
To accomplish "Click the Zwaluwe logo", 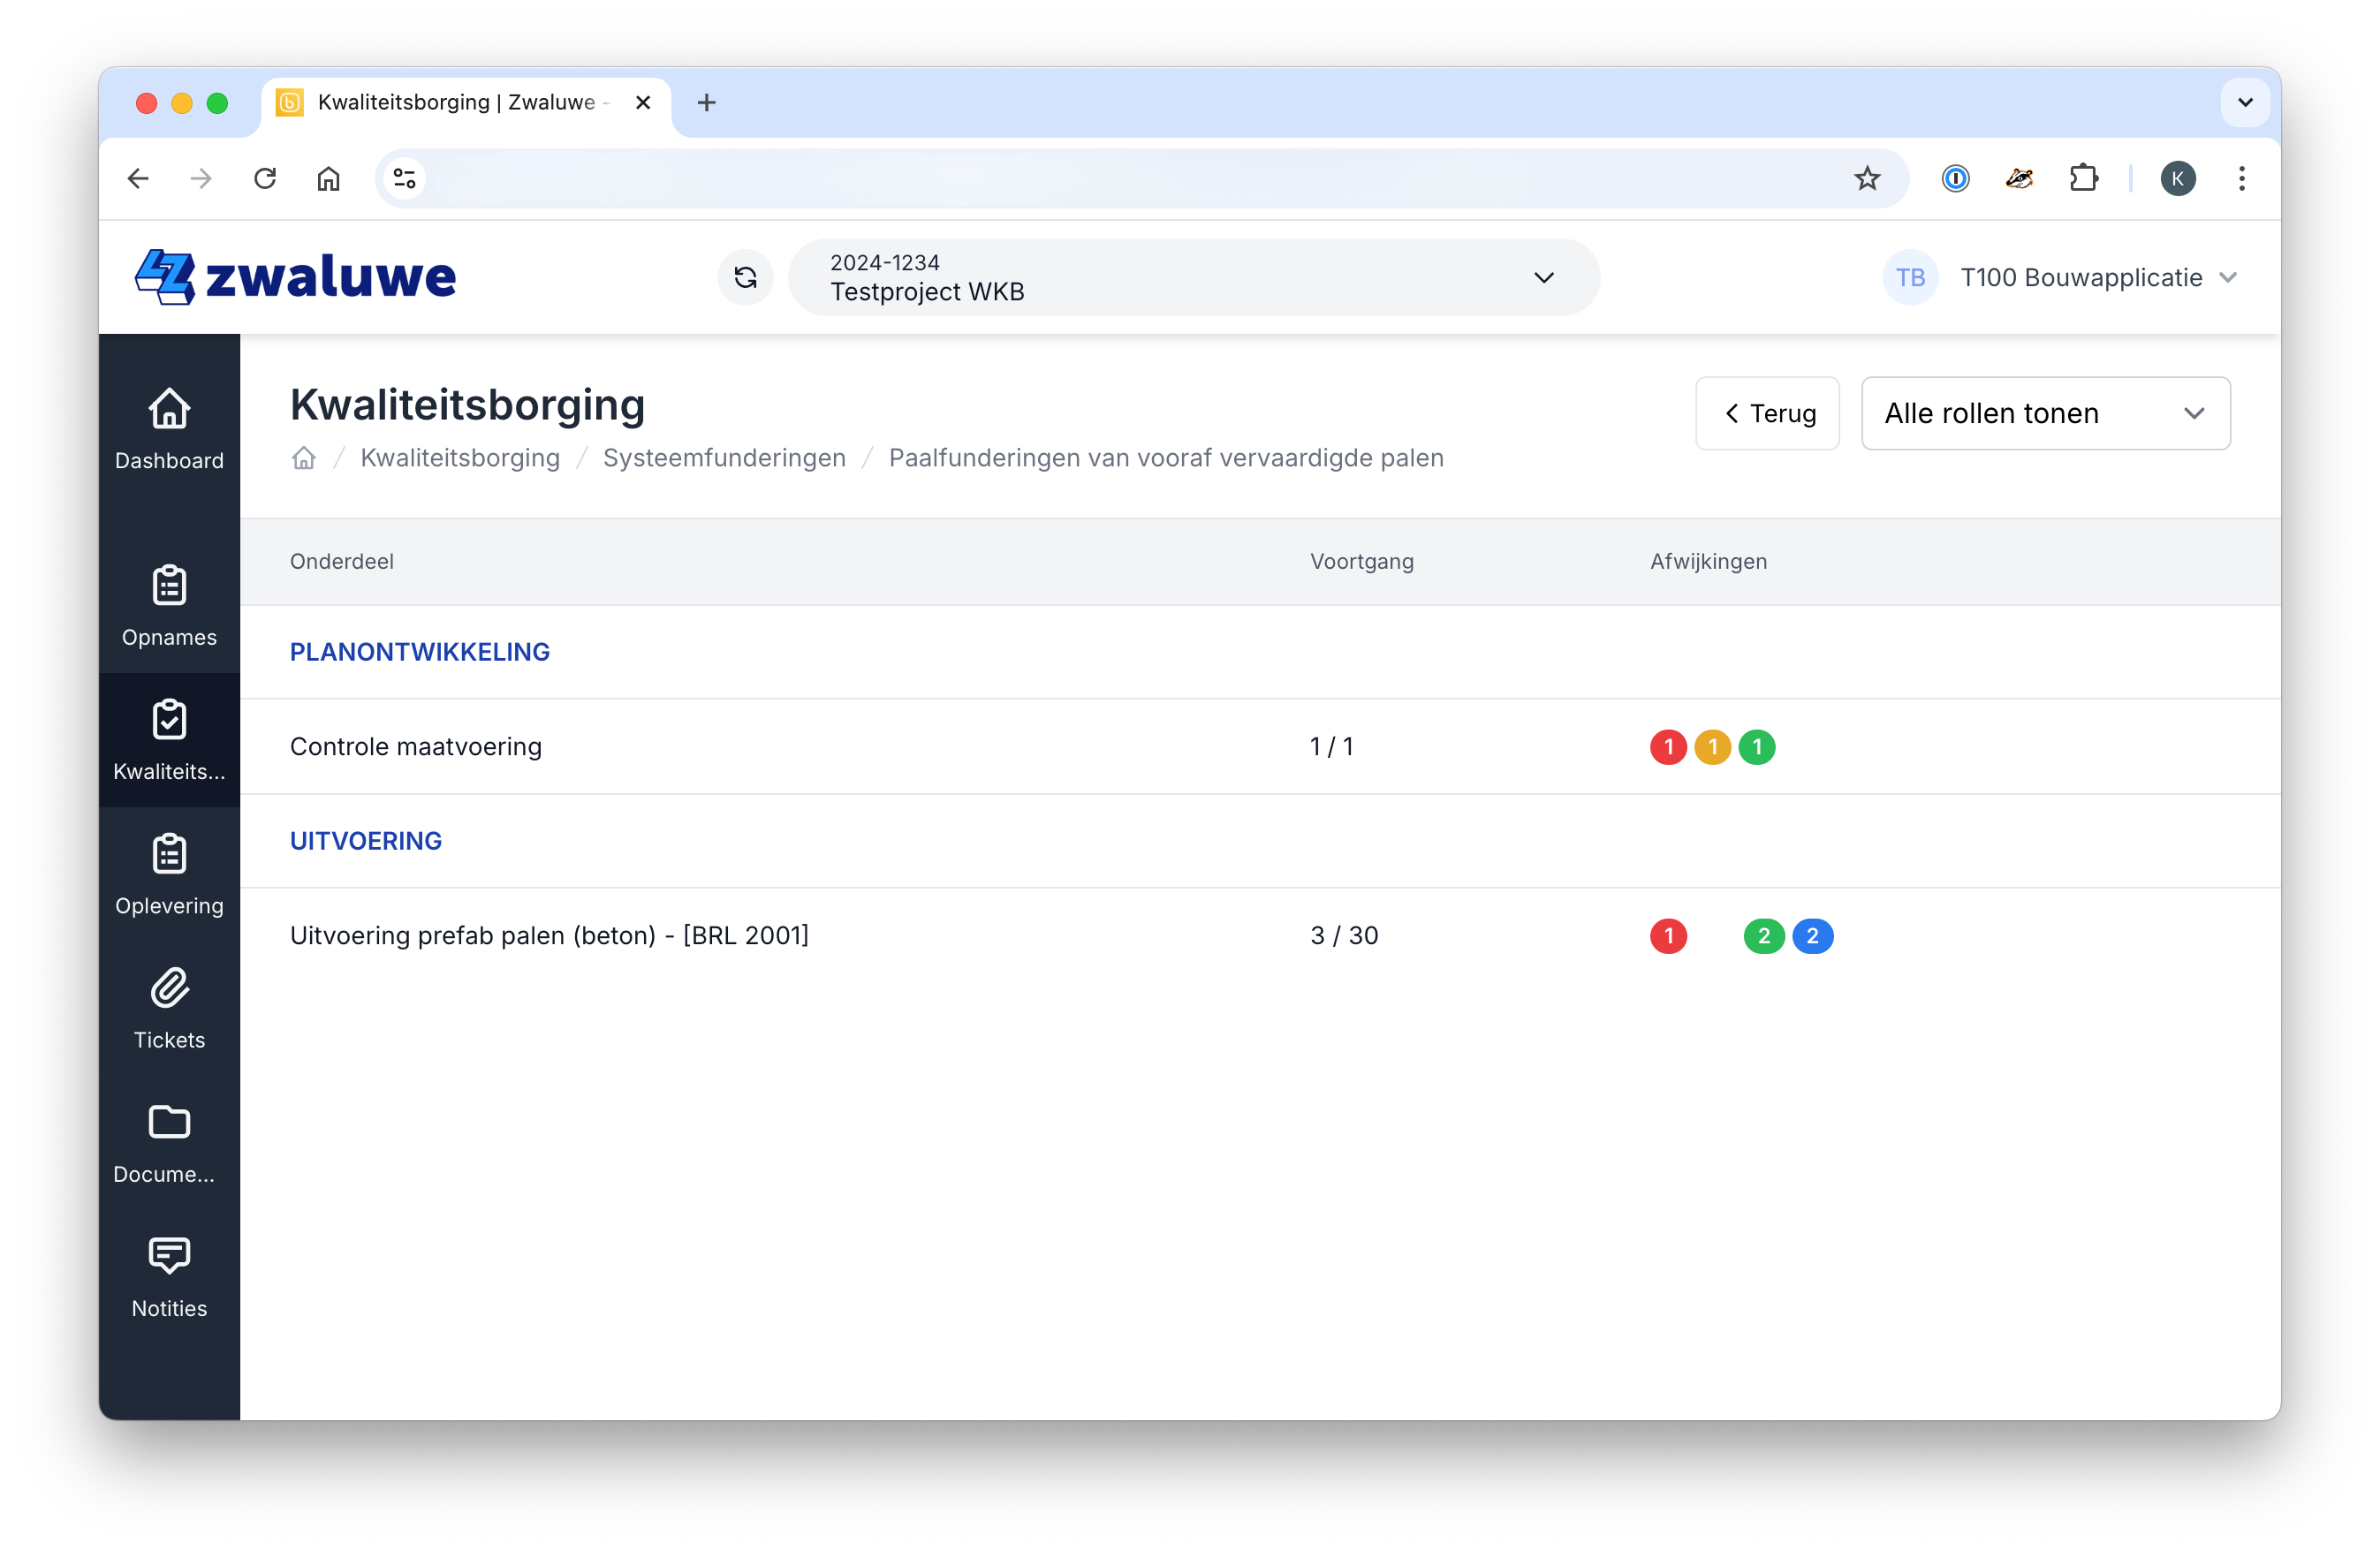I will [x=296, y=276].
